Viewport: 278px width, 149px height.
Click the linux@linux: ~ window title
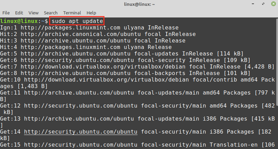pos(139,4)
